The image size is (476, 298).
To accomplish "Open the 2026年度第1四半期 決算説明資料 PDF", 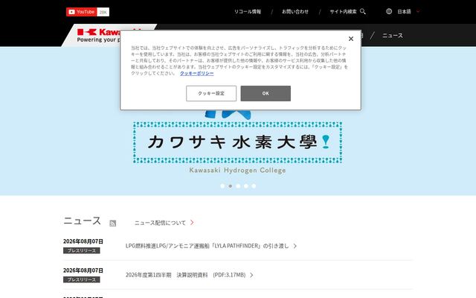I will pyautogui.click(x=185, y=275).
